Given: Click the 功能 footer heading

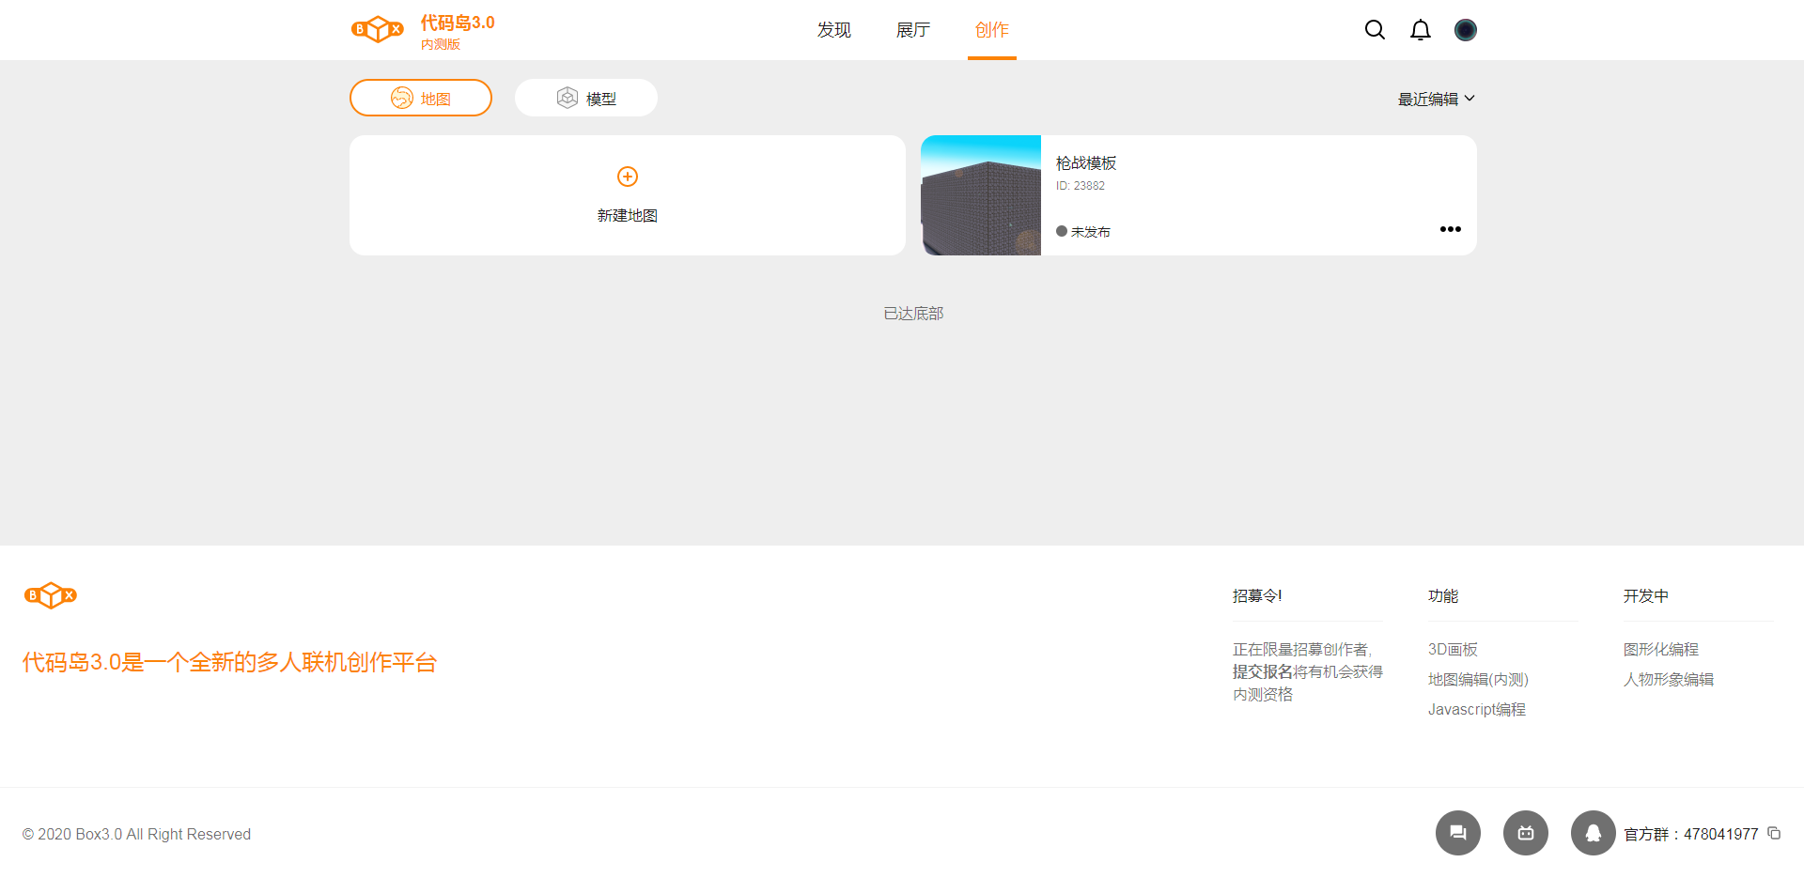Looking at the screenshot, I should [1443, 595].
